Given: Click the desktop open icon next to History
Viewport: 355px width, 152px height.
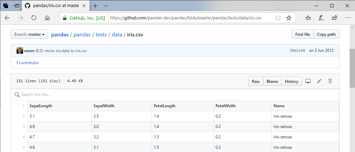Looking at the screenshot, I should tap(308, 81).
